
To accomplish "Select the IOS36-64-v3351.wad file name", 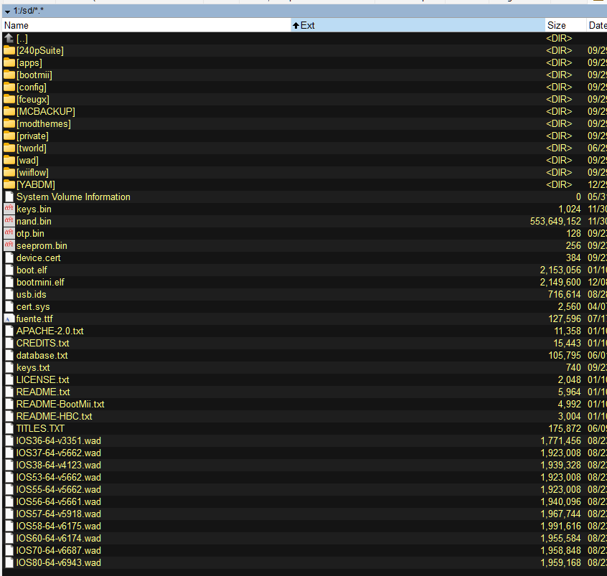I will tap(58, 441).
